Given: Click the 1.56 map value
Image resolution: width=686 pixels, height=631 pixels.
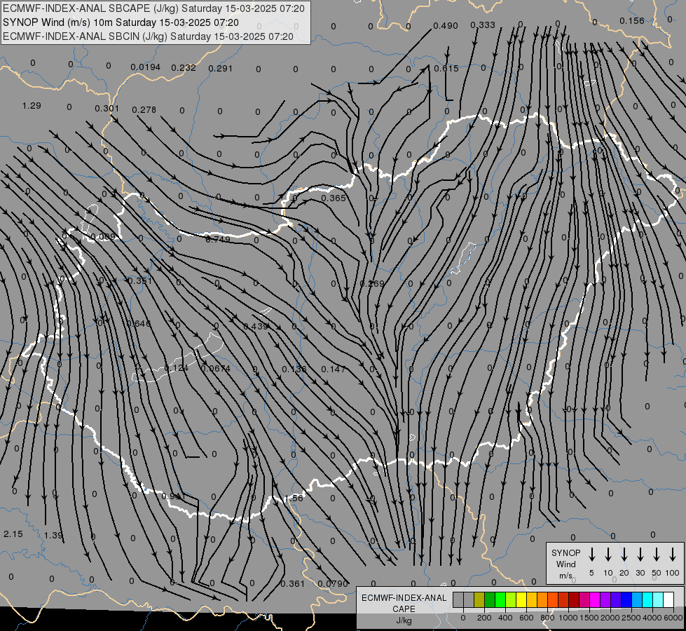Looking at the screenshot, I should click(x=294, y=498).
